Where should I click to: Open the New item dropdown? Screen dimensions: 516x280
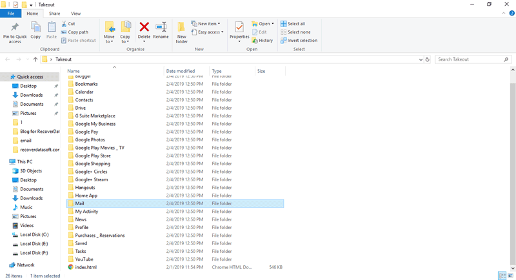click(206, 24)
